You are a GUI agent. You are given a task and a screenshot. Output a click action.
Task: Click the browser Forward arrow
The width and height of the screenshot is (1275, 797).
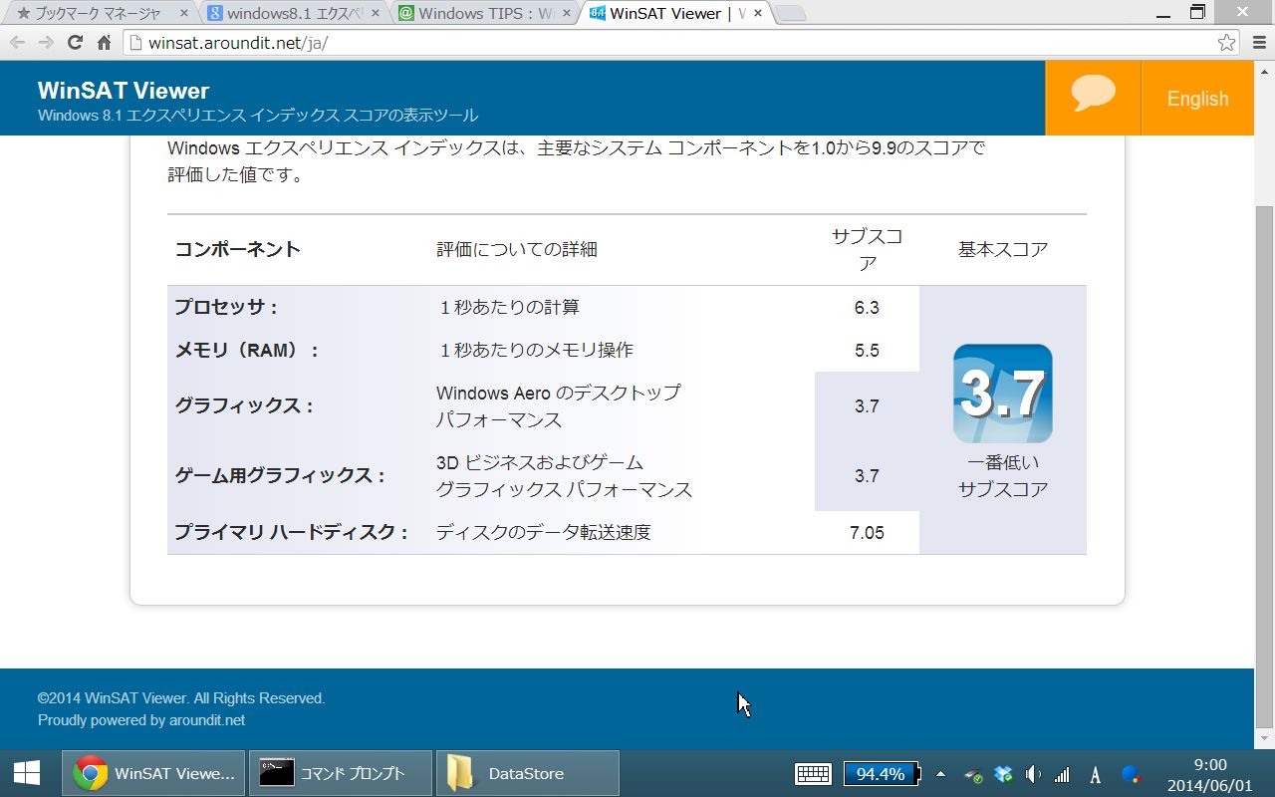pos(46,43)
